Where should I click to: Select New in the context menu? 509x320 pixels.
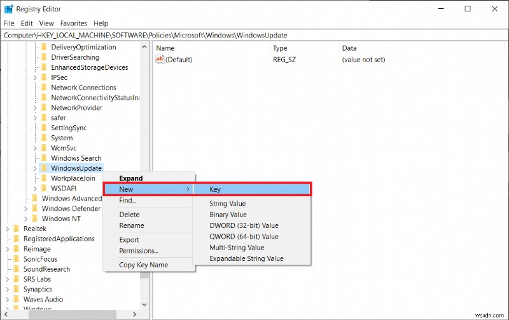(150, 189)
